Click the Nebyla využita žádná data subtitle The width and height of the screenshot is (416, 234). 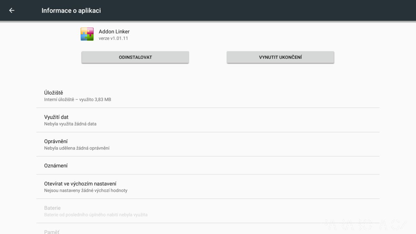[x=70, y=124]
